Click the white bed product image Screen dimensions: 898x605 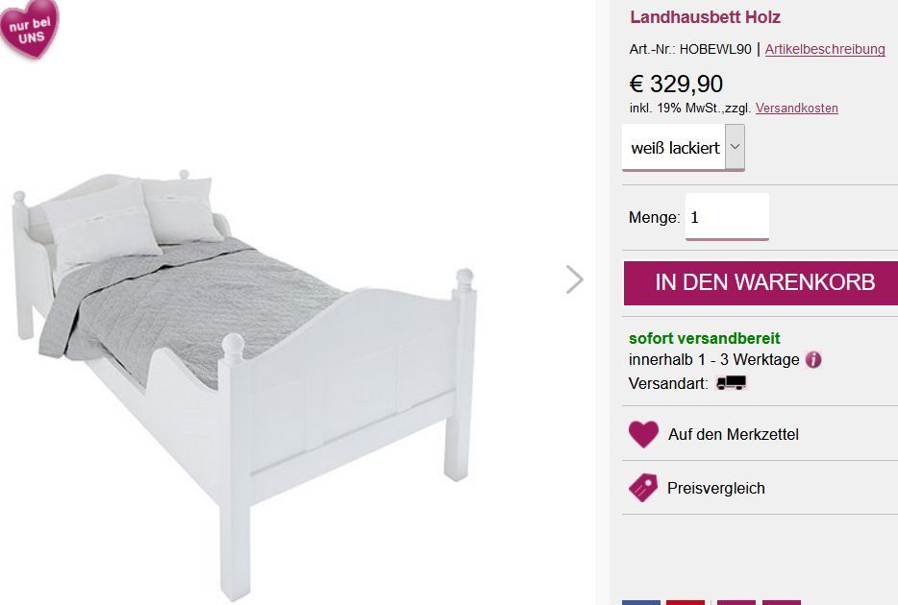[245, 382]
